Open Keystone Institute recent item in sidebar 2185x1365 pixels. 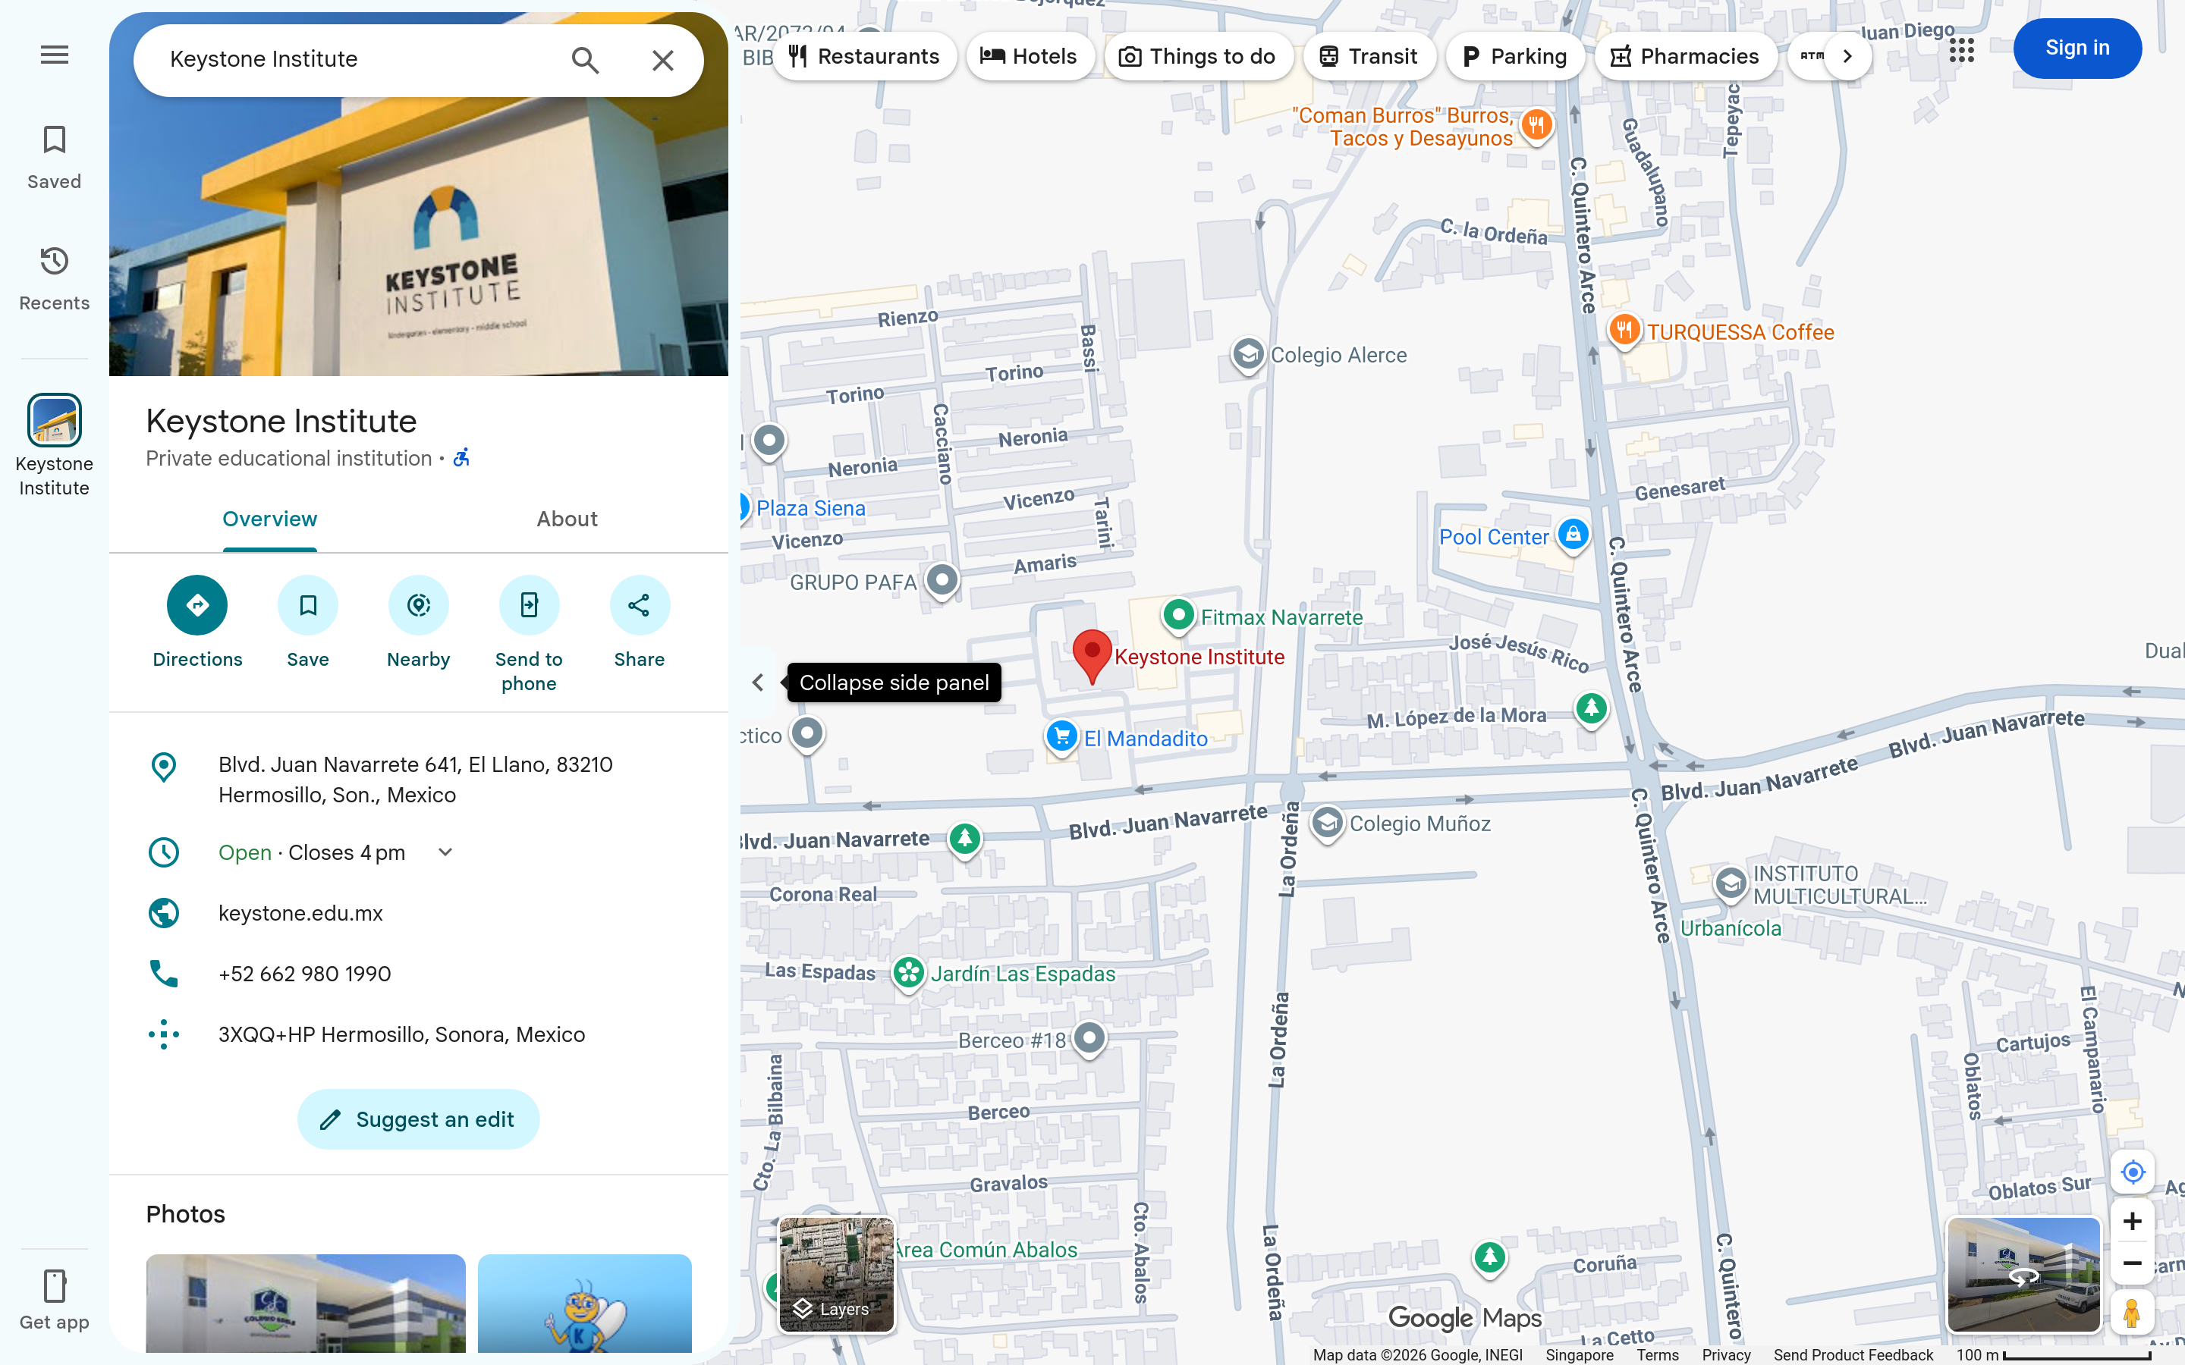pyautogui.click(x=54, y=445)
